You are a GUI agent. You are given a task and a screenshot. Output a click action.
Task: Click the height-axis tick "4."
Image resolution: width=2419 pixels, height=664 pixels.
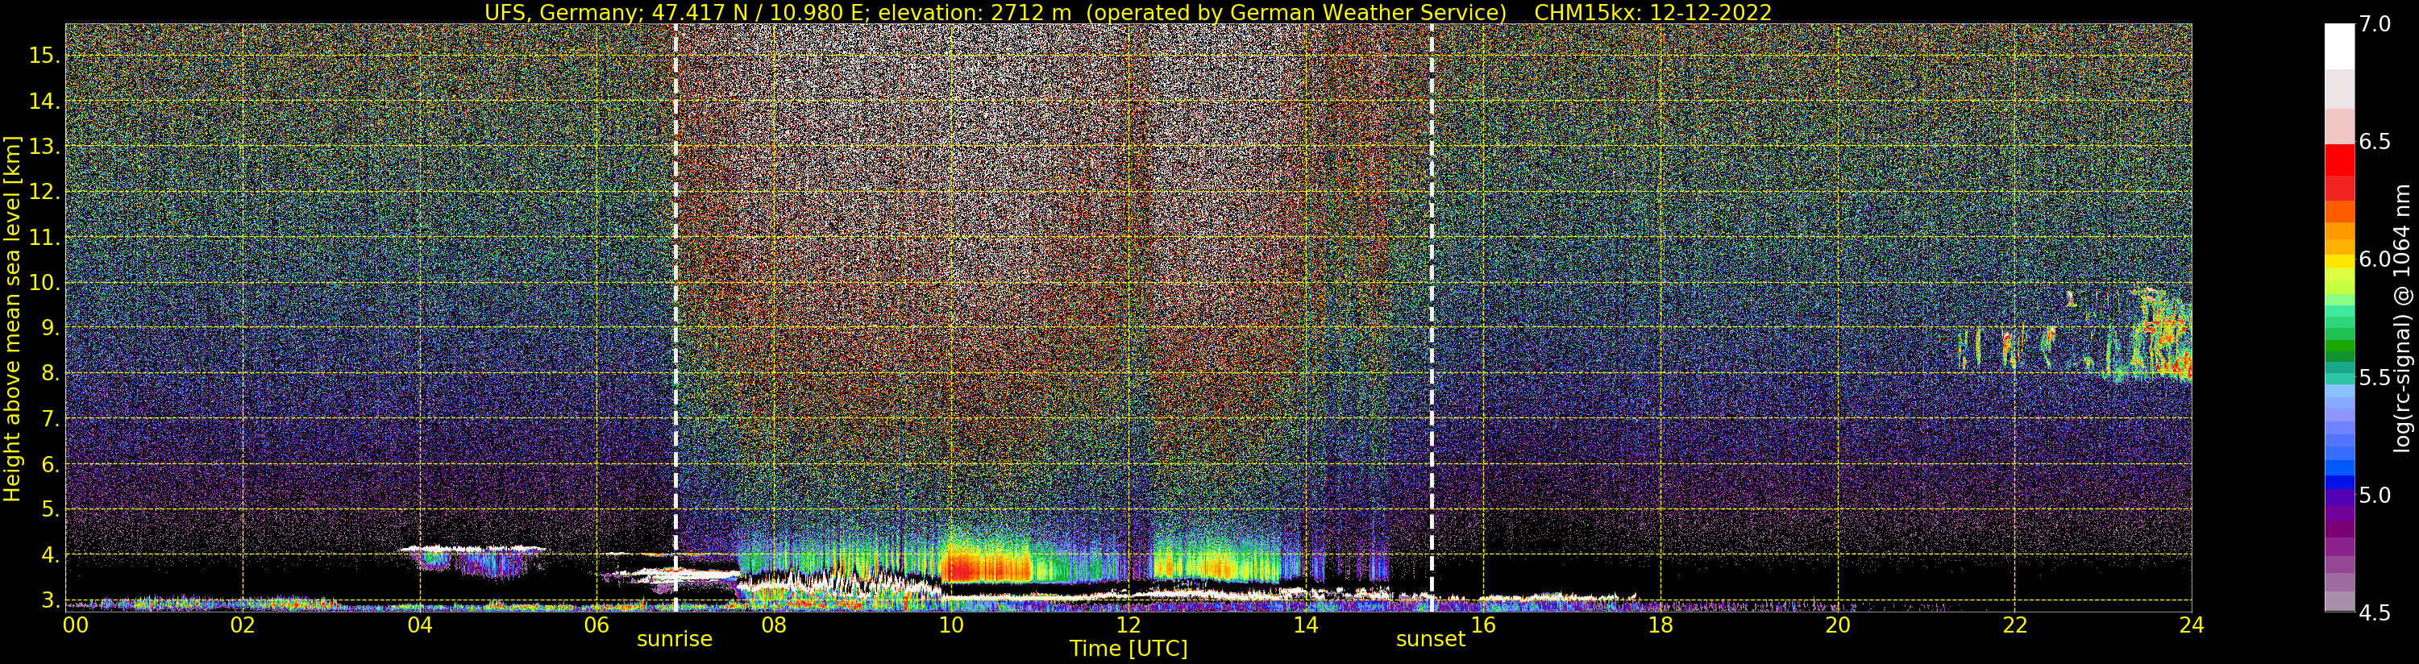51,555
